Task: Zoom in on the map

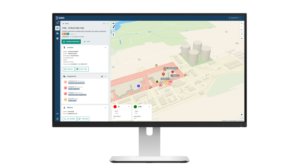Action: tap(241, 23)
